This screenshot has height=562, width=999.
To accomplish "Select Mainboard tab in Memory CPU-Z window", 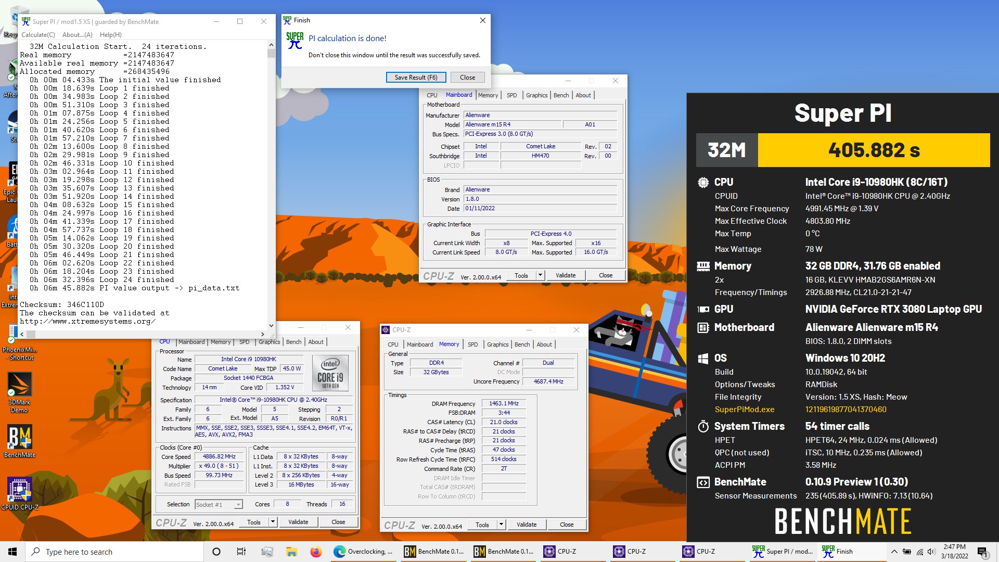I will pos(419,344).
